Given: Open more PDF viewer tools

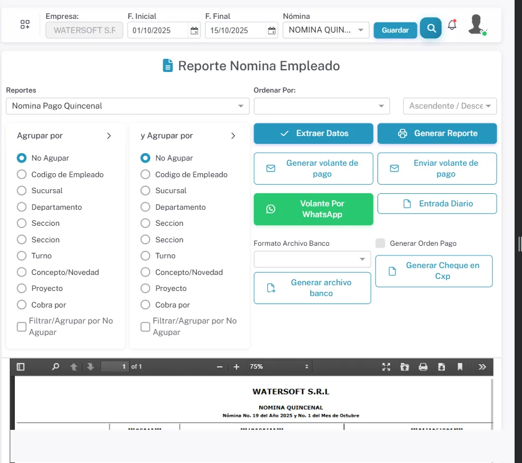Looking at the screenshot, I should pyautogui.click(x=482, y=367).
